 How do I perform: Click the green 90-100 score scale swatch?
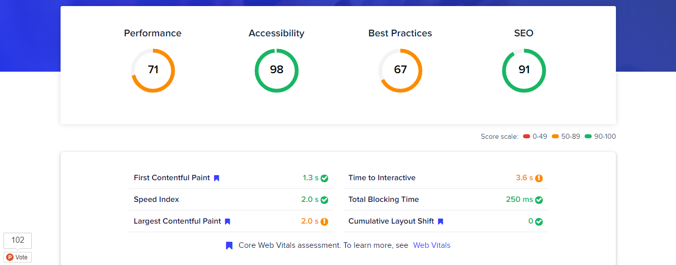pos(588,137)
